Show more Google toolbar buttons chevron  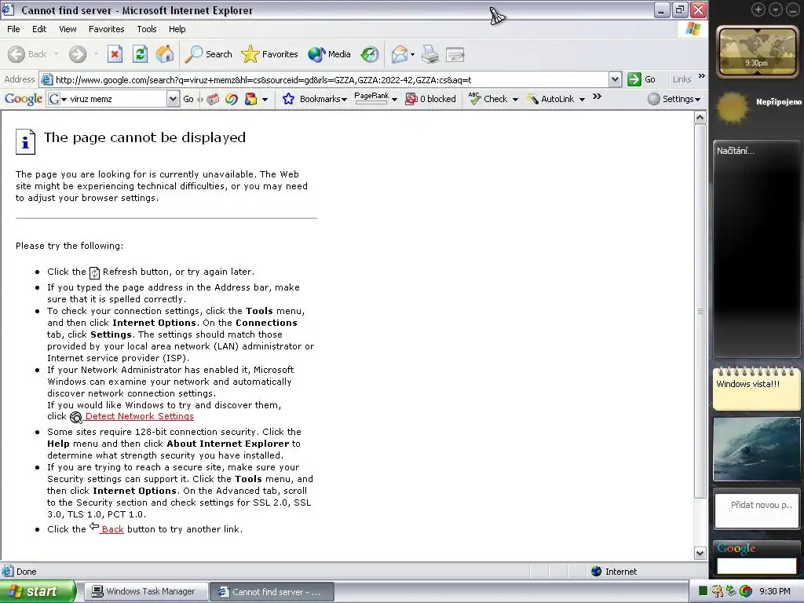click(x=597, y=97)
